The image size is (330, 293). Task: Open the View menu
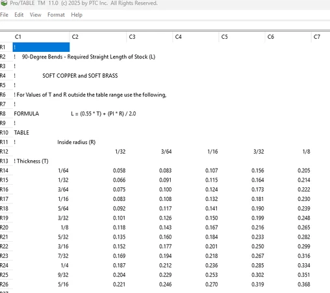click(35, 15)
